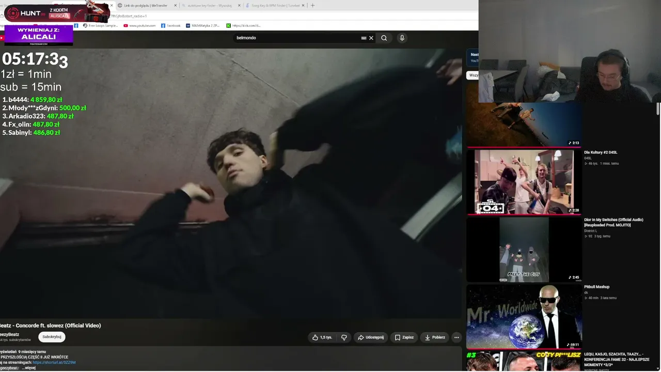Click the main video player area

pos(231,183)
